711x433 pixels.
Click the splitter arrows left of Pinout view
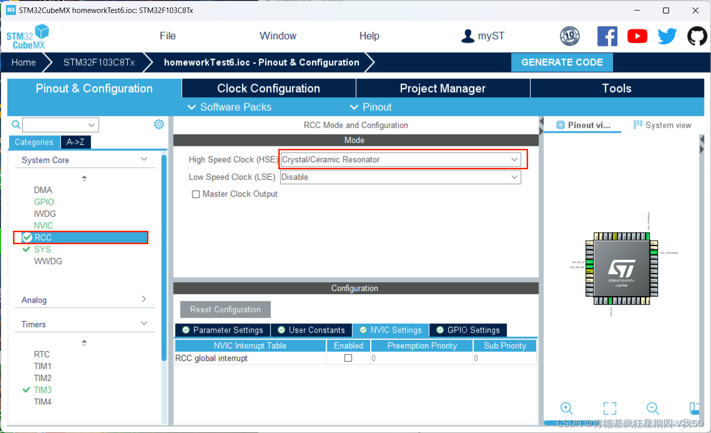(x=541, y=126)
